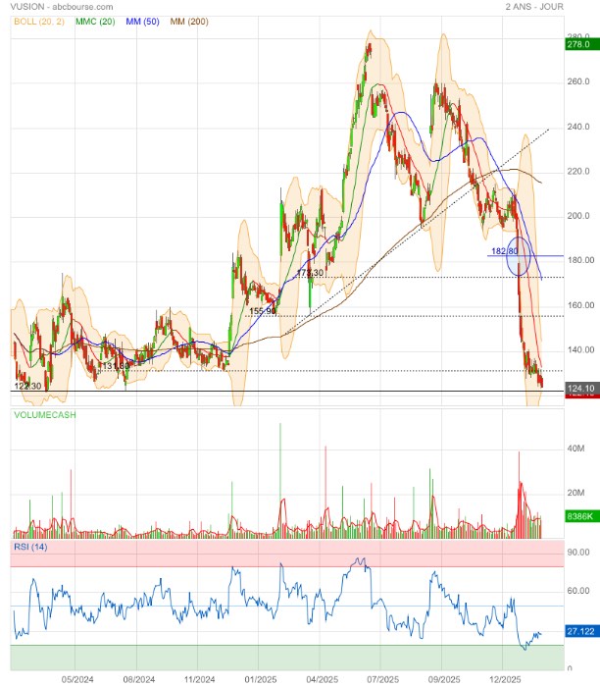
Task: Click the 60.00 RSI axis label
Action: point(578,591)
